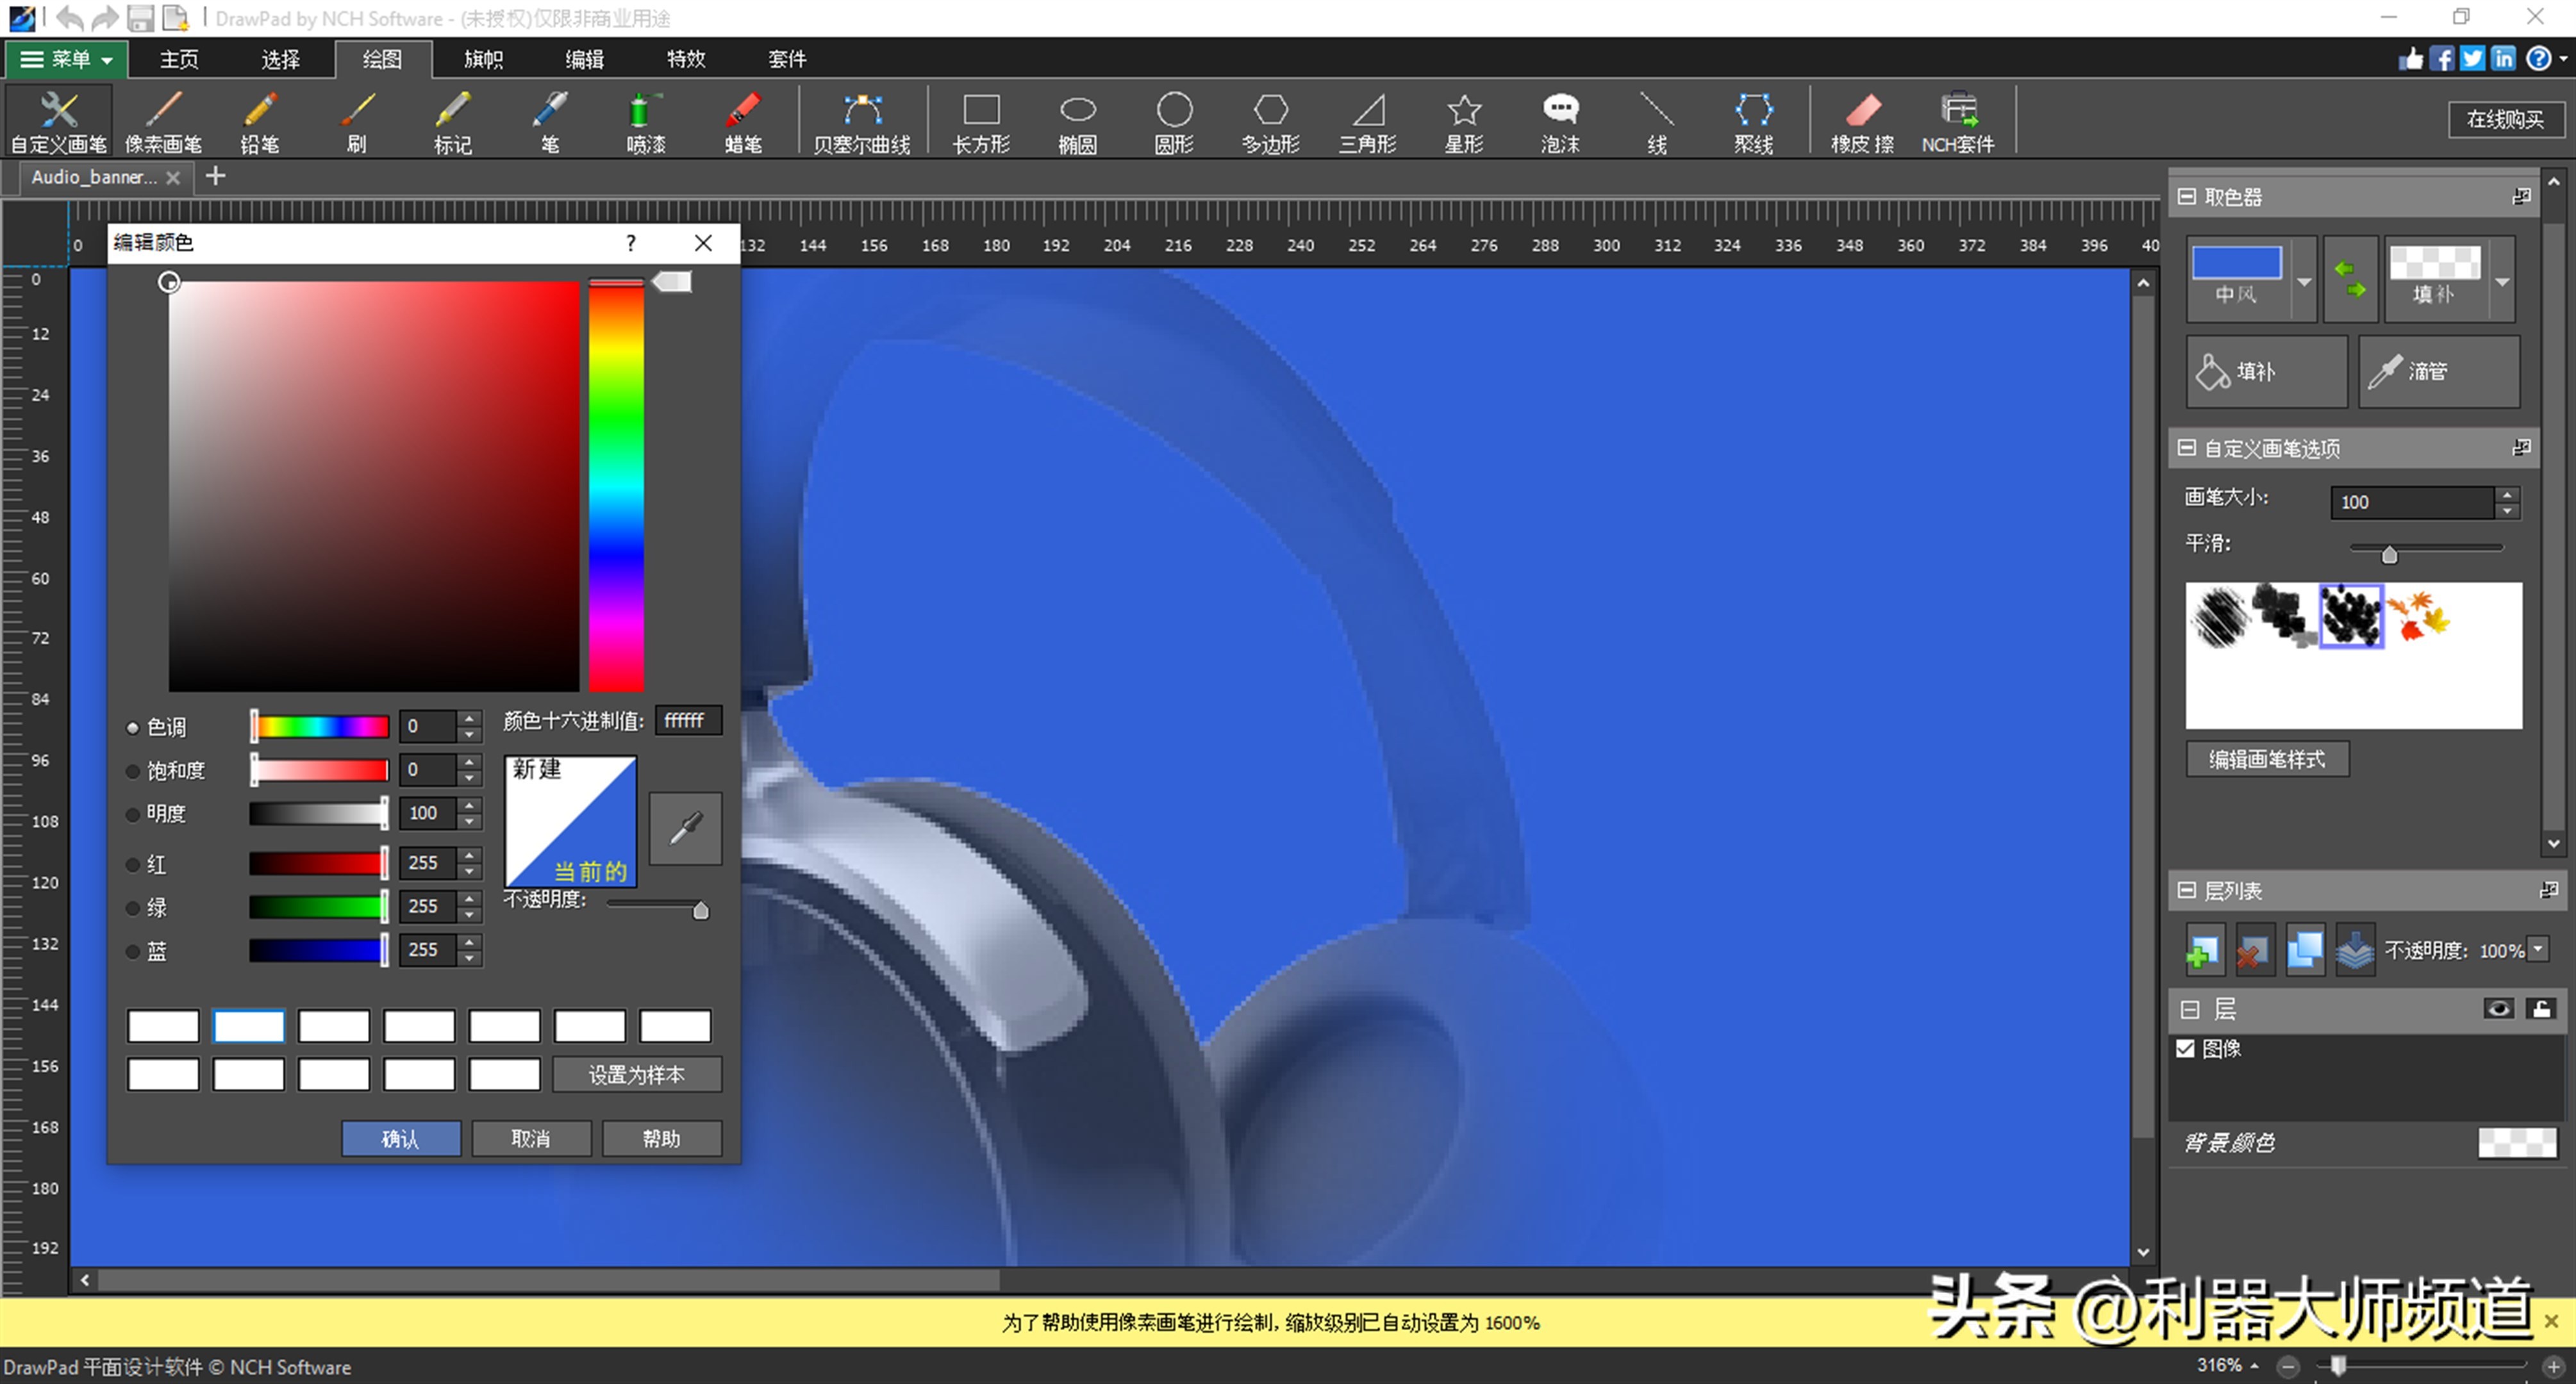Viewport: 2576px width, 1384px height.
Task: Pick the 泡沫 speech bubble tool
Action: pos(1559,121)
